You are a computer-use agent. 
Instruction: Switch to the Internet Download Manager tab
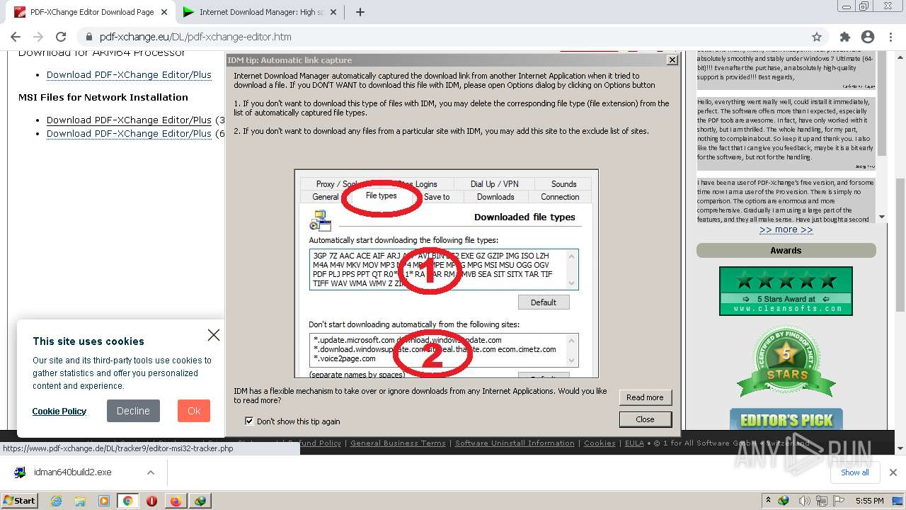tap(258, 12)
